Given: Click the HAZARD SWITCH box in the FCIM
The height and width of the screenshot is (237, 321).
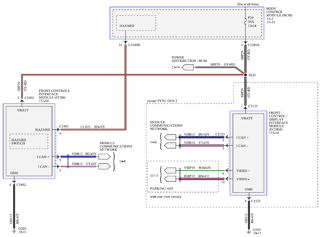Looking at the screenshot, I should (x=29, y=141).
